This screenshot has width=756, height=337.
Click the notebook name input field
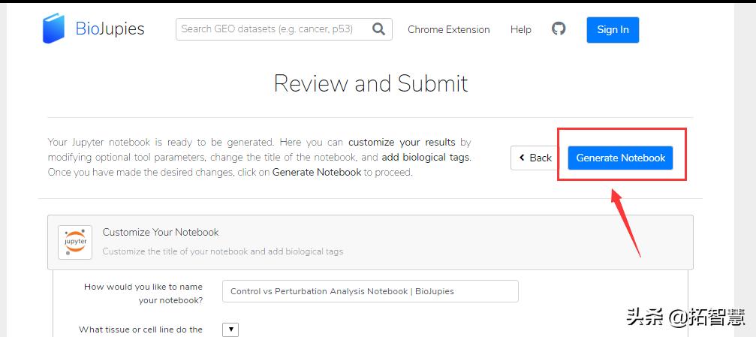370,291
